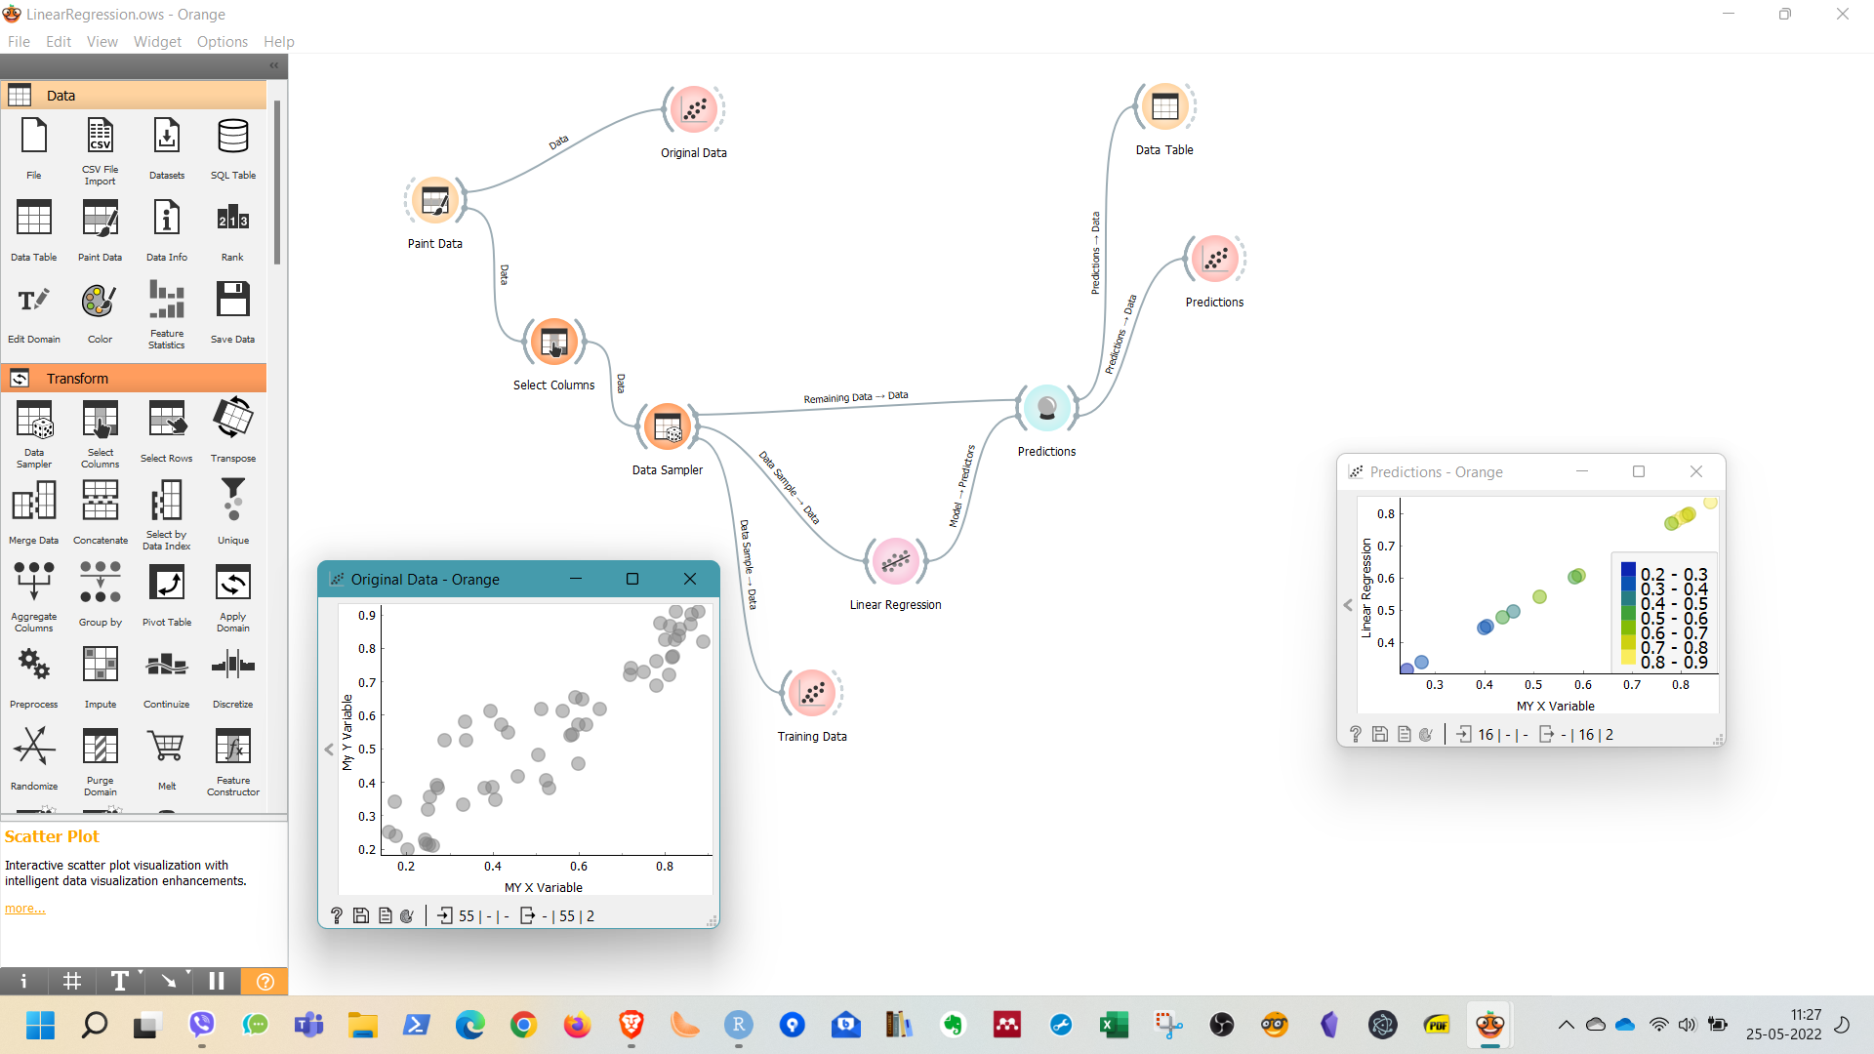Click the taskbar date and time
This screenshot has width=1874, height=1054.
[1784, 1025]
